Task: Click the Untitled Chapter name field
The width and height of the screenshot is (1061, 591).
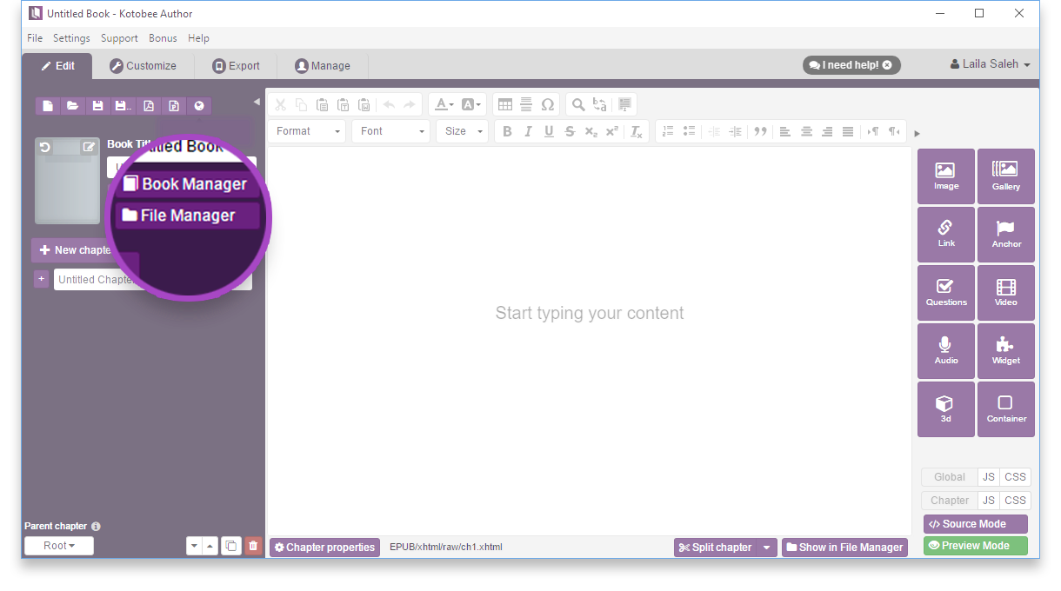Action: (96, 280)
